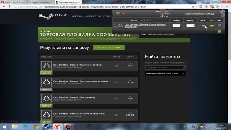This screenshot has width=231, height=130.
Task: Click the count input field
Action: pos(190,26)
